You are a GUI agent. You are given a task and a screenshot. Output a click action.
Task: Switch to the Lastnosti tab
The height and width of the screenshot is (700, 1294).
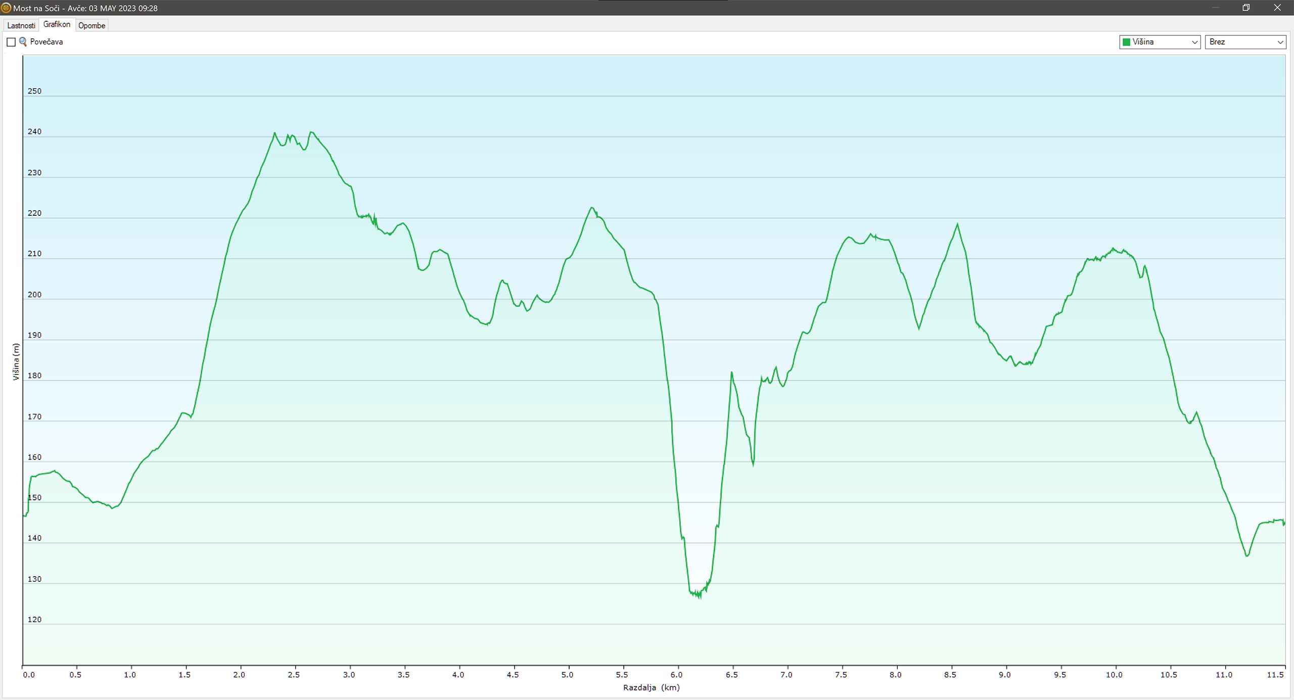[x=21, y=25]
